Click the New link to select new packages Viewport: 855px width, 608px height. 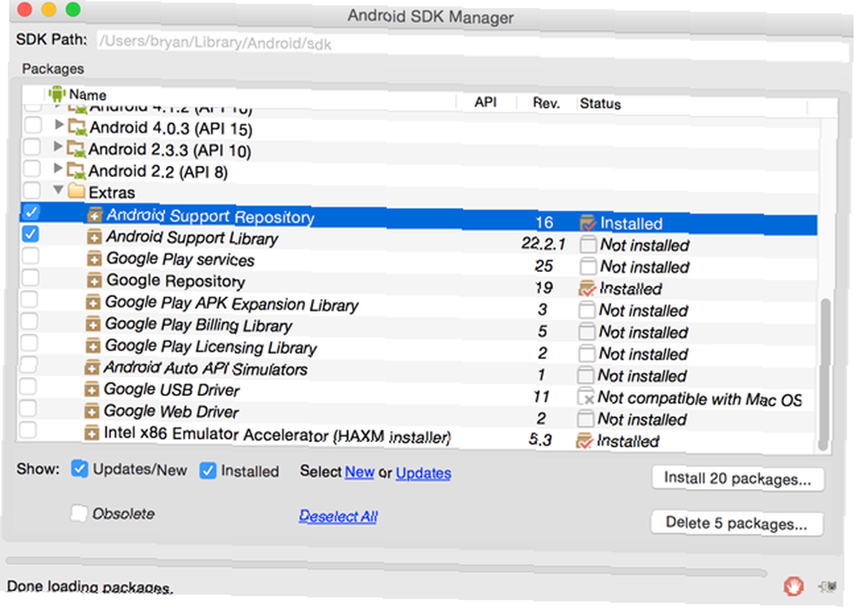point(359,472)
